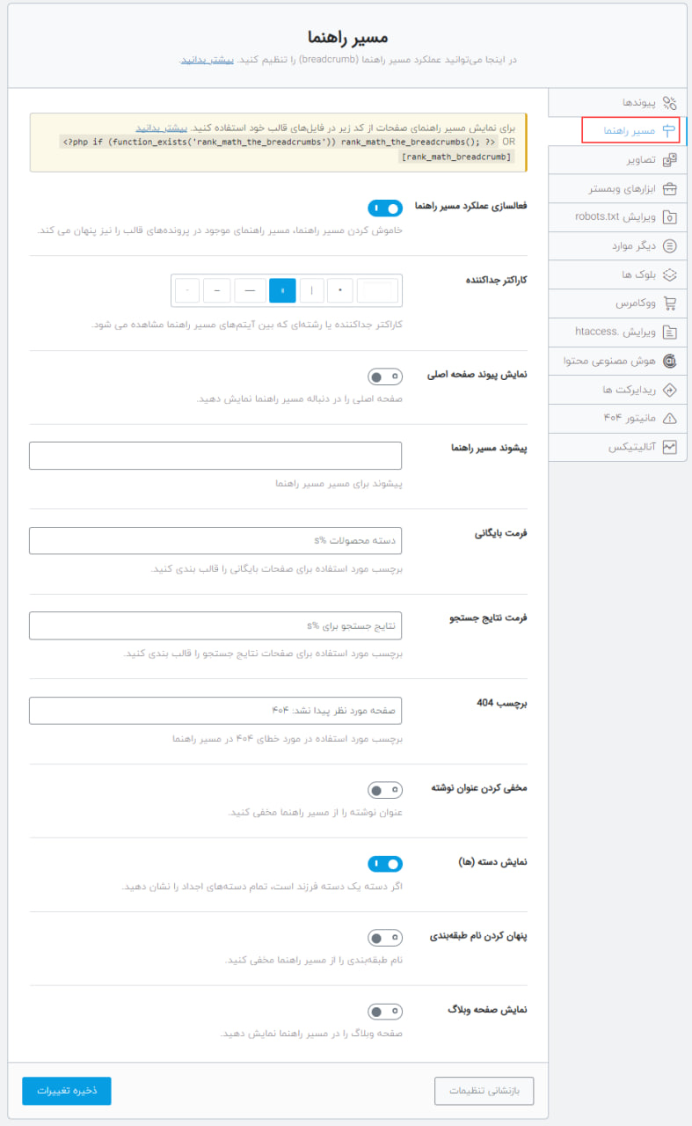This screenshot has width=692, height=1126.
Task: Click the Webmaster Tools toolbox icon
Action: (x=670, y=188)
